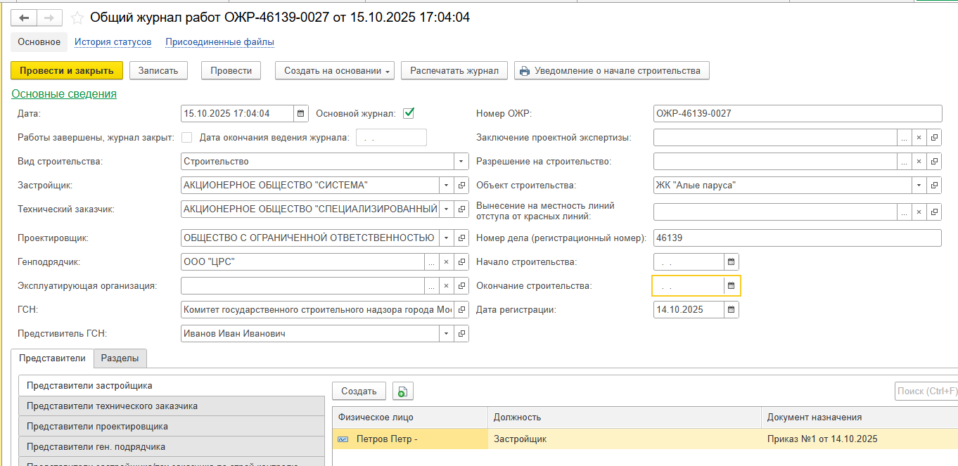
Task: Go back using the left arrow
Action: click(24, 18)
